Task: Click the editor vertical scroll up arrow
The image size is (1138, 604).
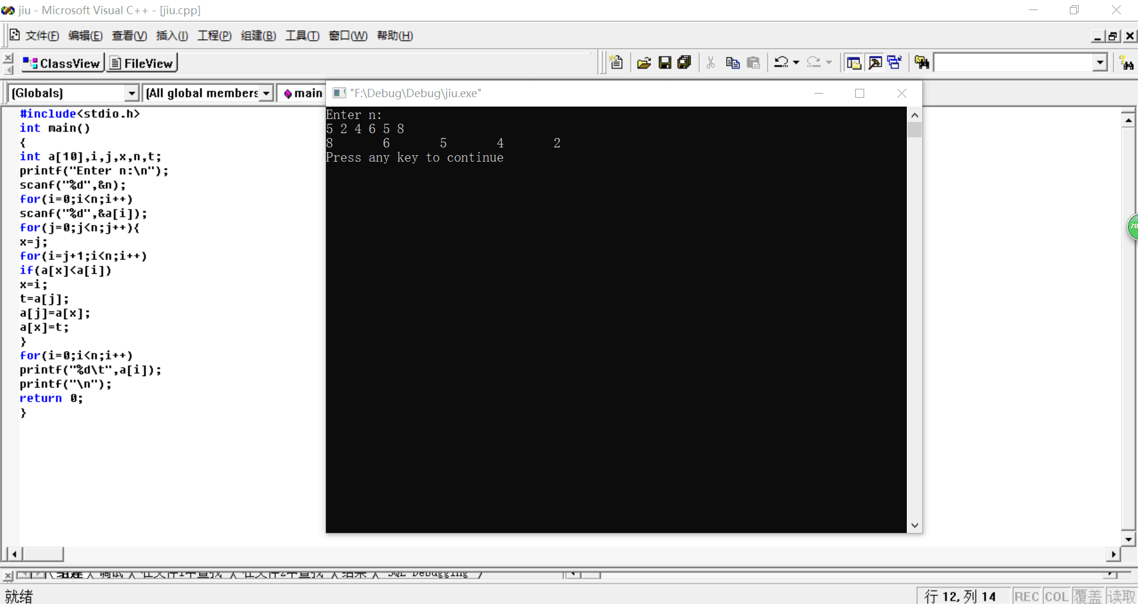Action: pyautogui.click(x=1128, y=120)
